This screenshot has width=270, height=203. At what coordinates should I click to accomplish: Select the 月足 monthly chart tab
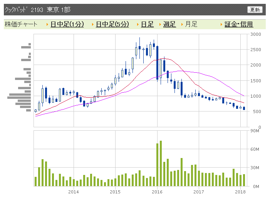(x=191, y=24)
